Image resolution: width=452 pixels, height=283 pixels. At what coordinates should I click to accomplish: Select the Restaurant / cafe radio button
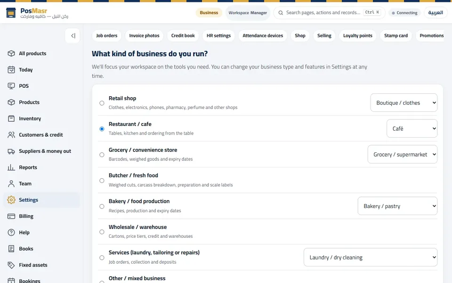tap(102, 129)
